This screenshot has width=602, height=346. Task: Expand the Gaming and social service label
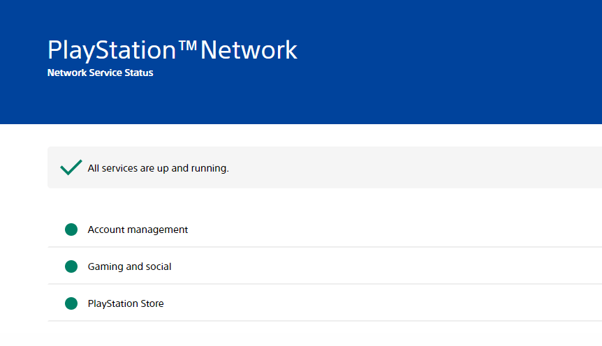[129, 266]
